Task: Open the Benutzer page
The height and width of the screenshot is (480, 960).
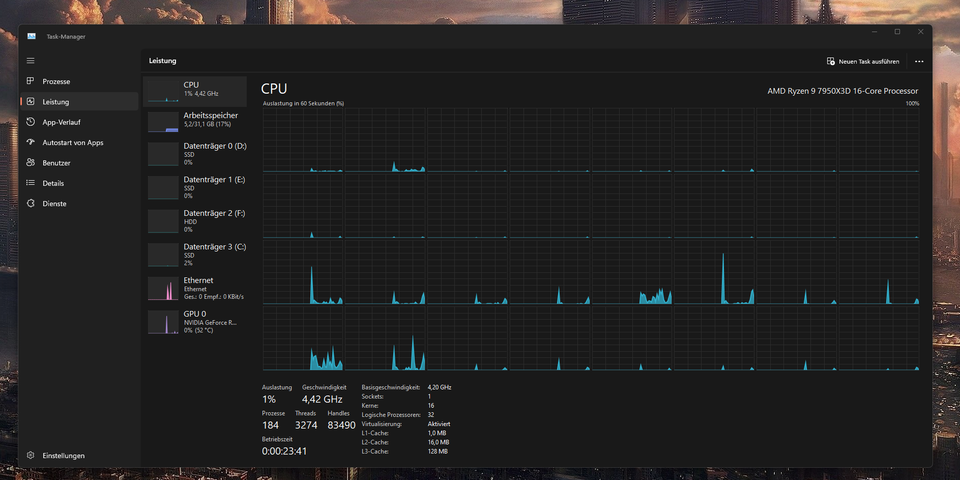Action: (x=79, y=163)
